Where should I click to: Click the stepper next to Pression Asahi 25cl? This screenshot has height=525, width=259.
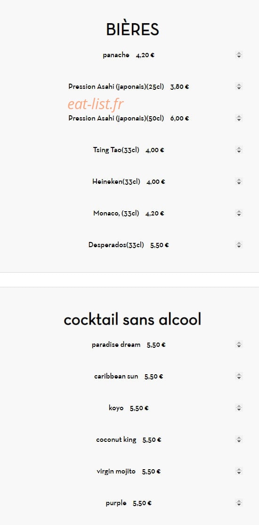coord(239,86)
